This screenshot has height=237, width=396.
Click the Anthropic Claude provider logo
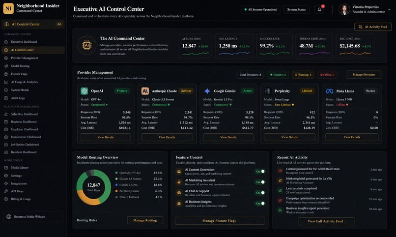point(145,90)
